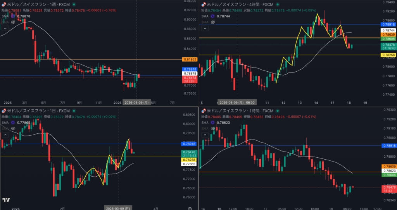This screenshot has width=397, height=210.
Task: Select the 4時間 chart symbol title
Action: 238,4
